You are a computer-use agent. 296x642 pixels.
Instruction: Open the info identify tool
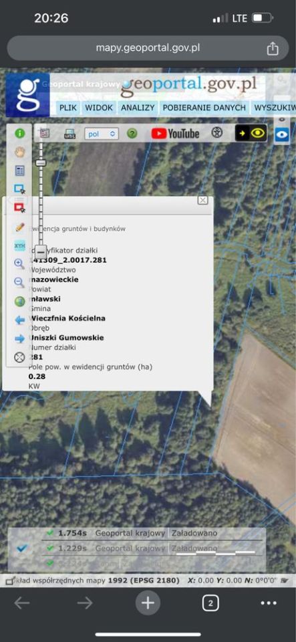tap(19, 133)
